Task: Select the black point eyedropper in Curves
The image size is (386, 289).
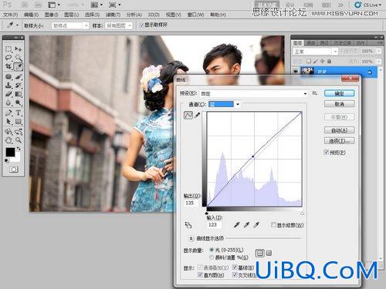Action: click(x=236, y=225)
